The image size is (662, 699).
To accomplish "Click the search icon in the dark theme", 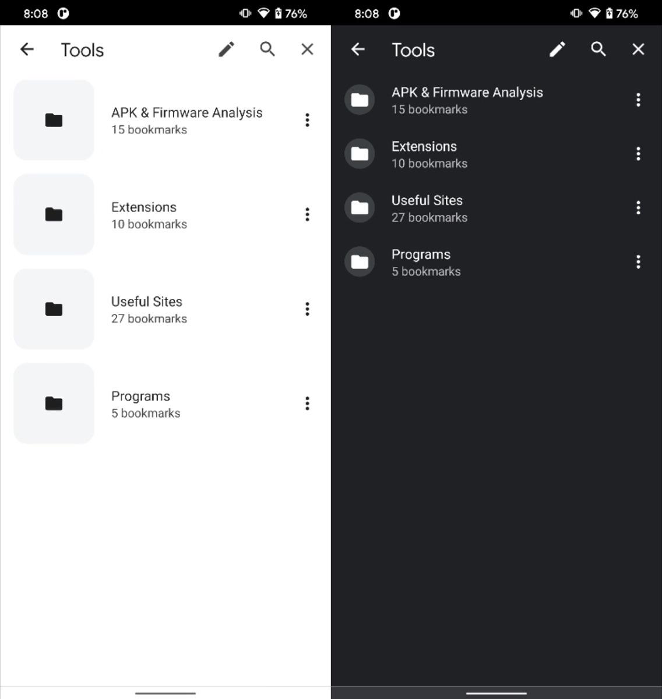I will click(x=598, y=49).
